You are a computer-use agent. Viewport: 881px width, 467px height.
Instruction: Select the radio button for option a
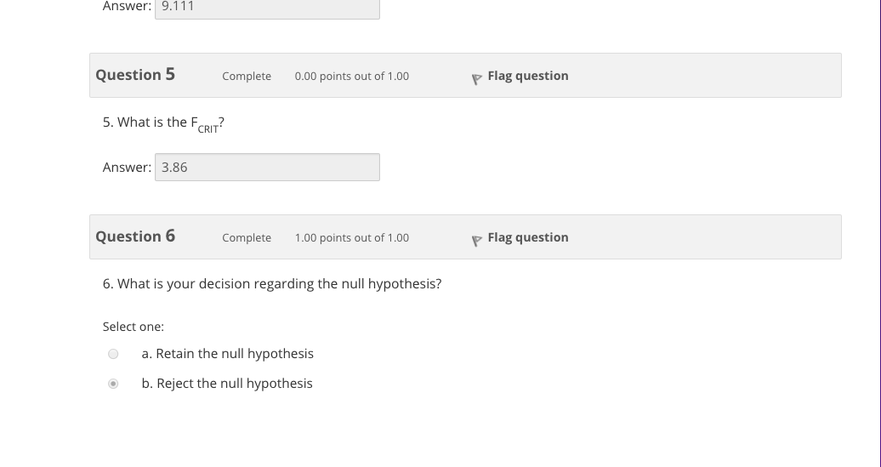tap(113, 354)
